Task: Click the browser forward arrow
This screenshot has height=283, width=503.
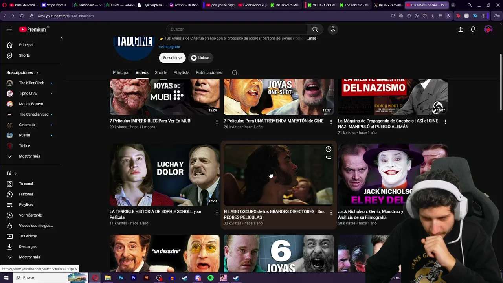Action: click(x=13, y=16)
